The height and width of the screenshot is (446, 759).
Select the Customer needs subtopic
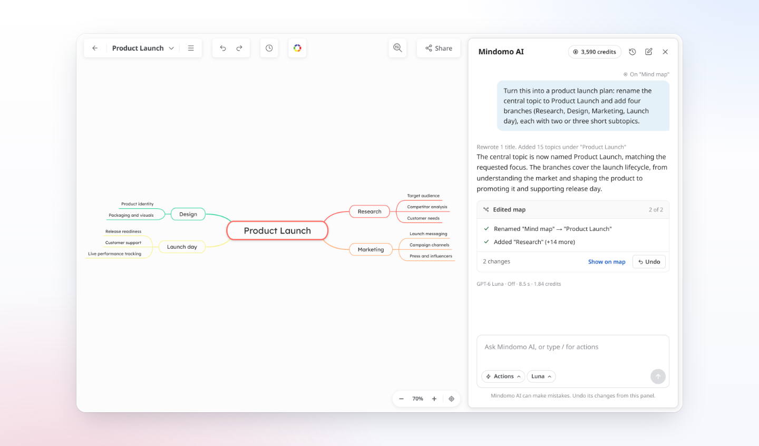pos(423,218)
